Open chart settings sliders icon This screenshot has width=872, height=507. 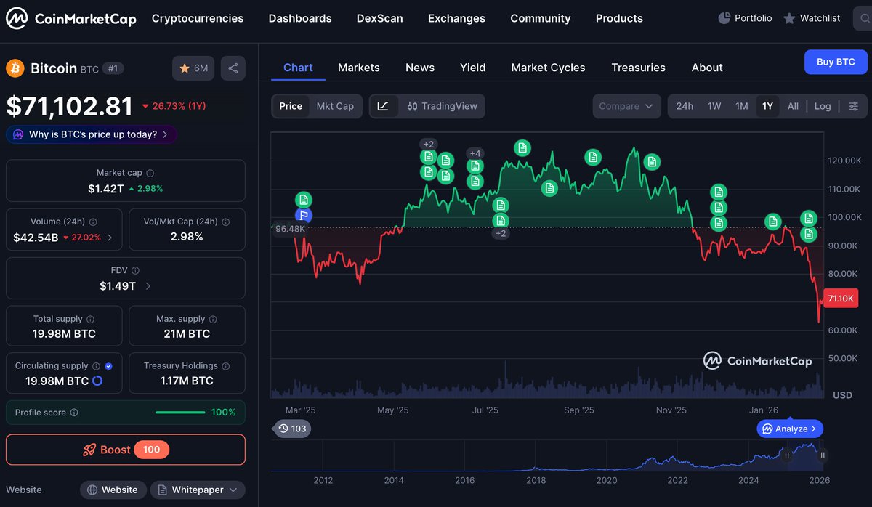(853, 106)
